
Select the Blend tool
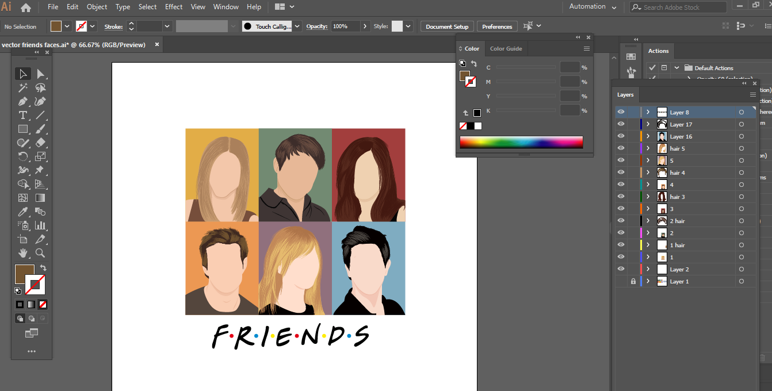coord(40,212)
